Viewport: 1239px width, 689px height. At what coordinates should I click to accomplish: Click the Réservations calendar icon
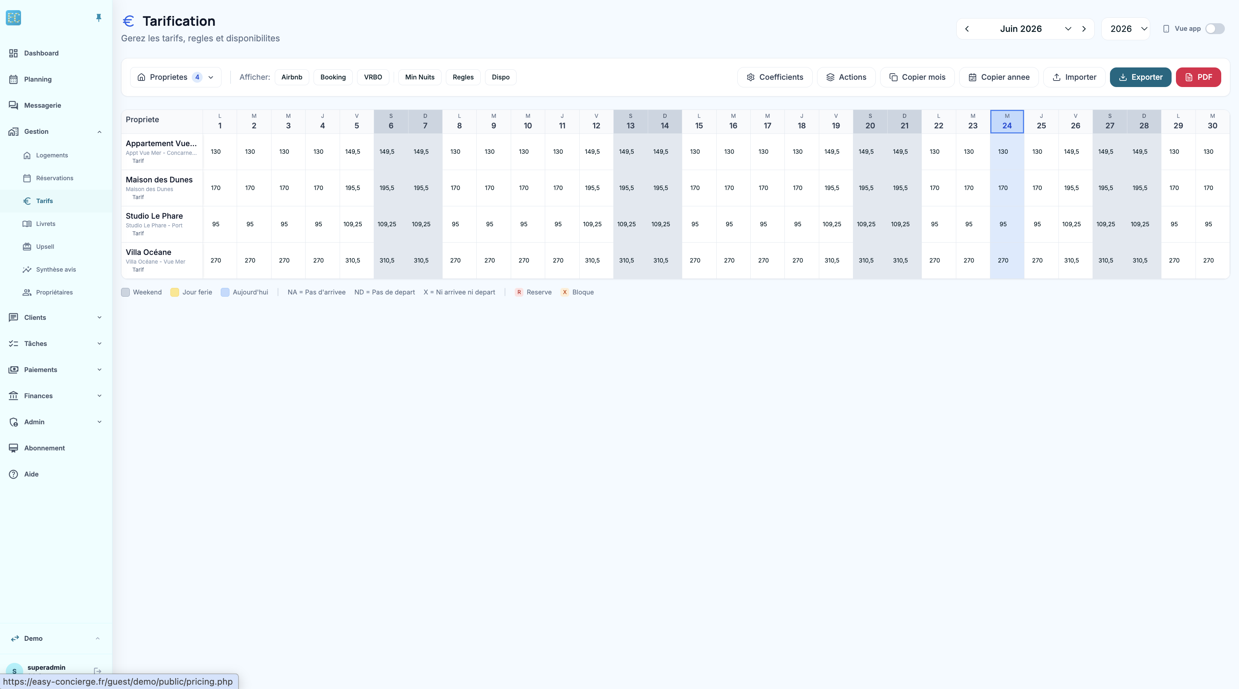(x=27, y=178)
